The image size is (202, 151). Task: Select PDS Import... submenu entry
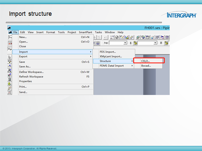click(114, 52)
